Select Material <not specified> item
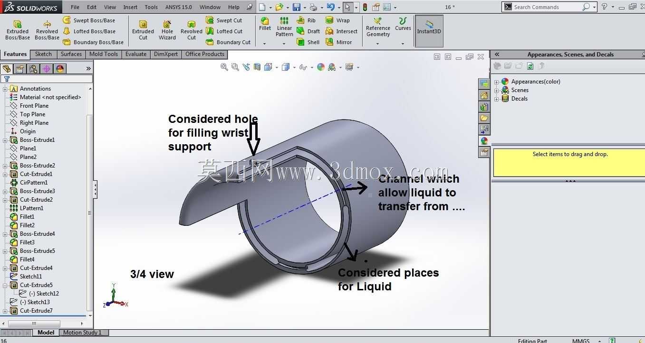The image size is (645, 343). [50, 97]
